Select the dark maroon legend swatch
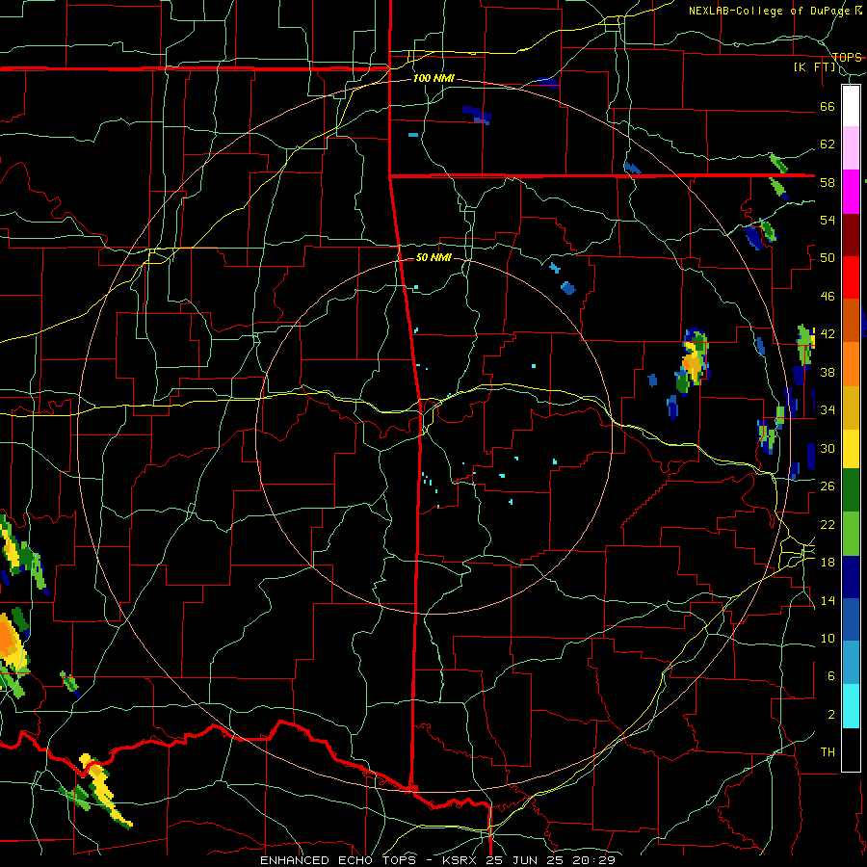The width and height of the screenshot is (867, 867). (851, 235)
